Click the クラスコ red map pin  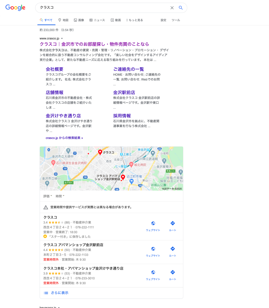click(100, 152)
